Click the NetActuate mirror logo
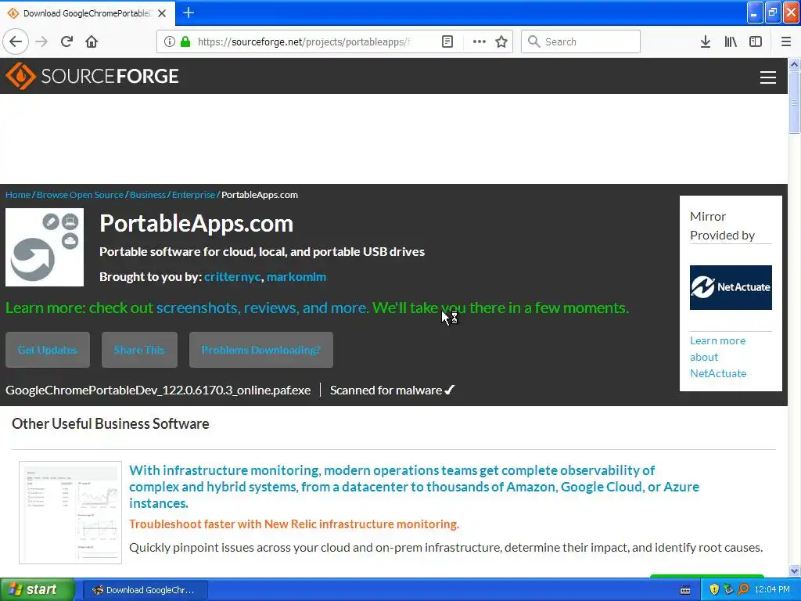This screenshot has width=801, height=601. [x=731, y=287]
